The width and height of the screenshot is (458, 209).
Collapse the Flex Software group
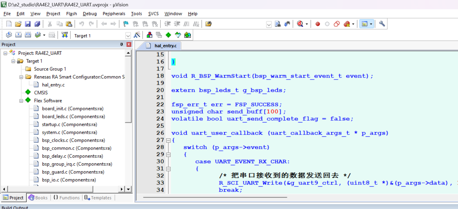(x=21, y=101)
